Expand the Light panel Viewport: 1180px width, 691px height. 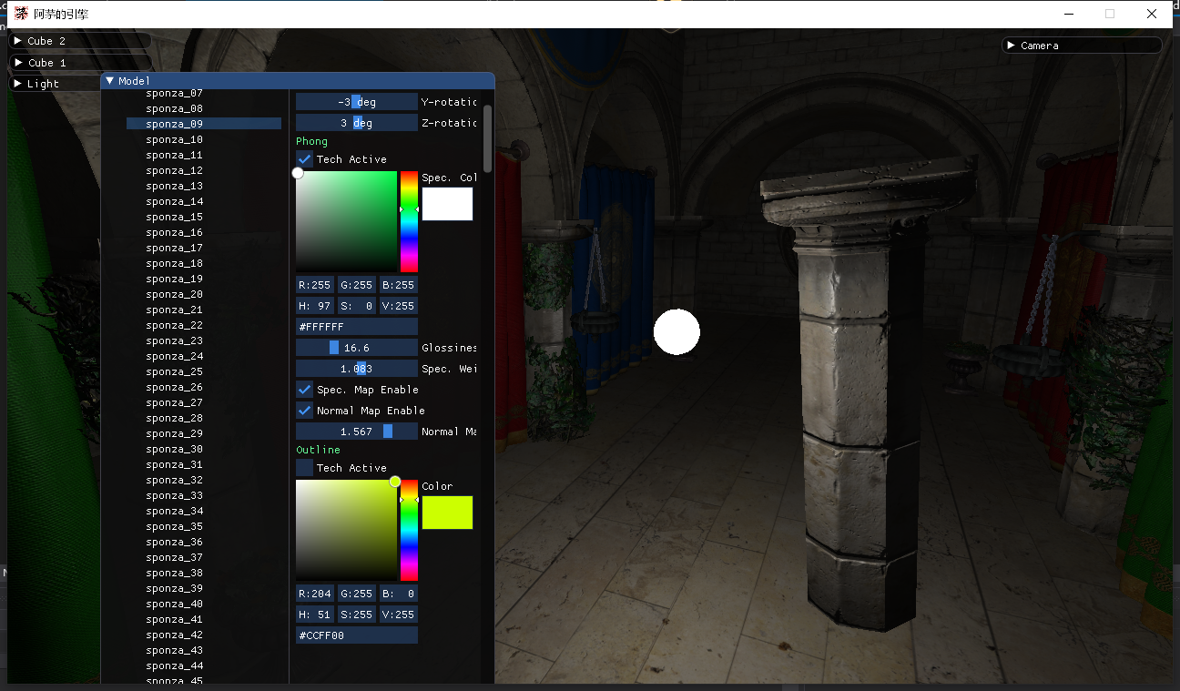(18, 84)
